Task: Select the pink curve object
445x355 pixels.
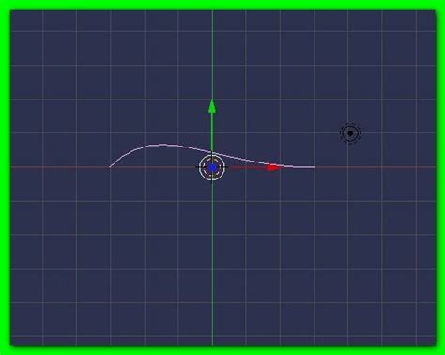Action: tap(212, 156)
